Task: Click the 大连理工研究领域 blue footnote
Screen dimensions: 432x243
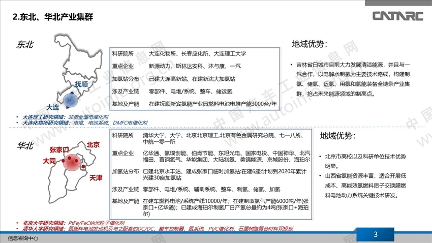Action: [65, 117]
